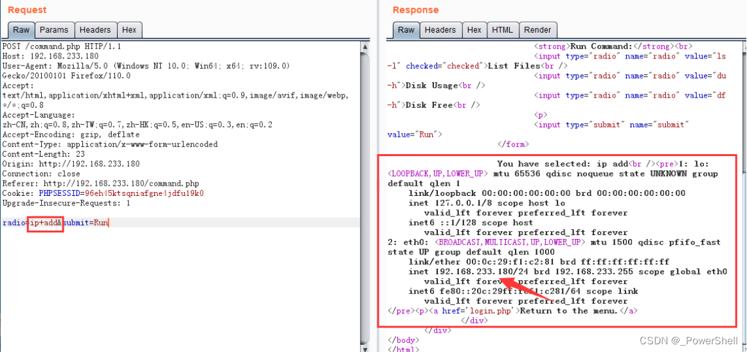The image size is (747, 352).
Task: Click the 'Disk Usage' text in response
Action: 431,85
